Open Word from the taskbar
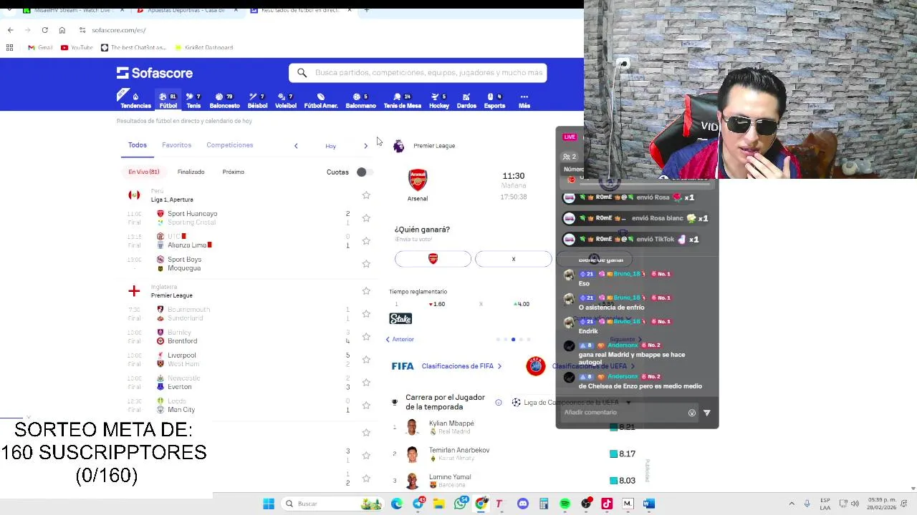Screen dimensions: 917x515 pos(648,504)
